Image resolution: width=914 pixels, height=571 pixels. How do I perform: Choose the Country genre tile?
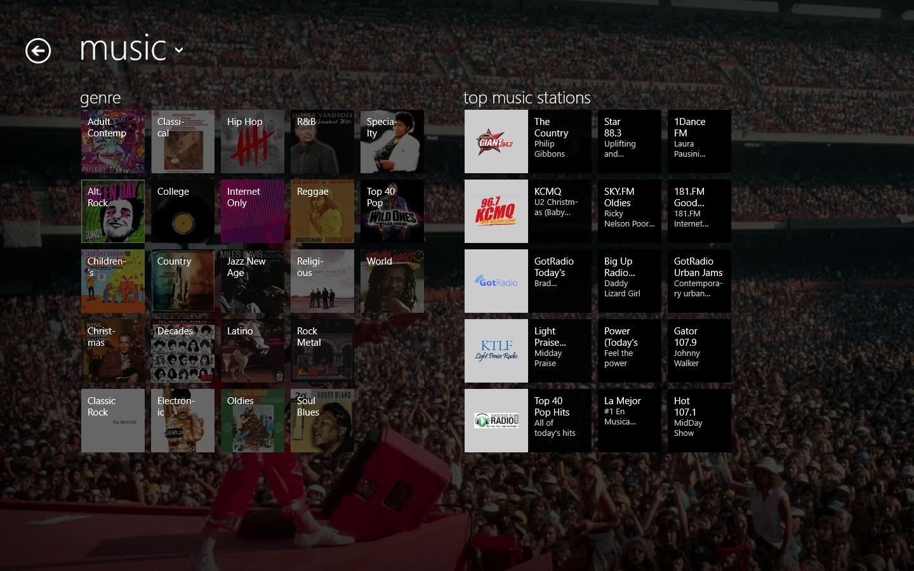point(183,281)
